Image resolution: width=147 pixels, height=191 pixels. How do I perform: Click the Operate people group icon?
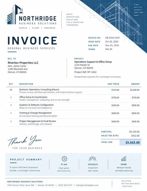[92, 159]
